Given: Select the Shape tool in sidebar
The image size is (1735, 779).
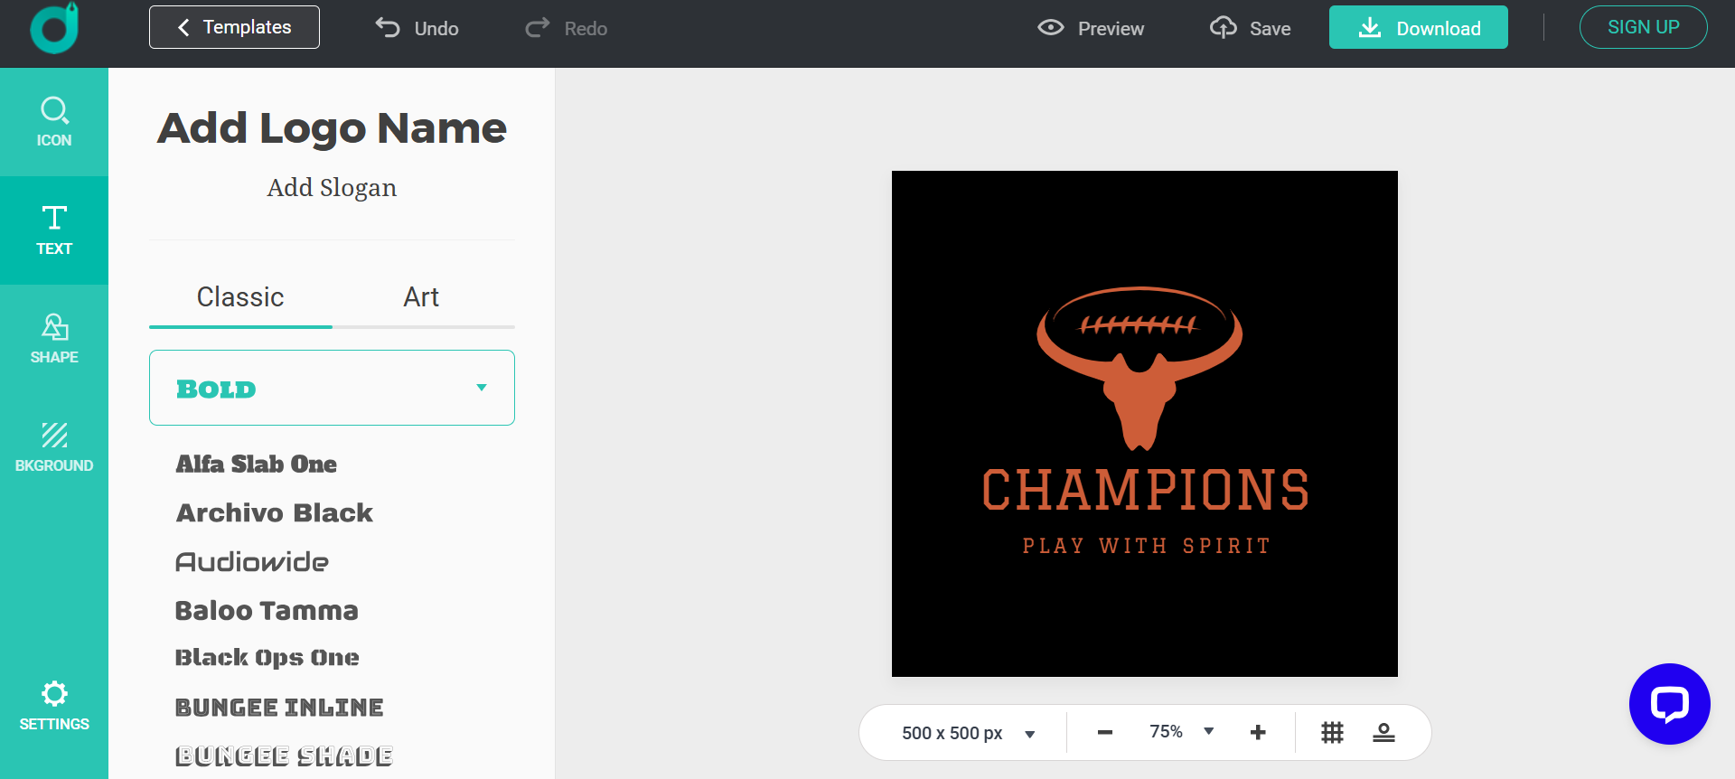Looking at the screenshot, I should pos(54,339).
